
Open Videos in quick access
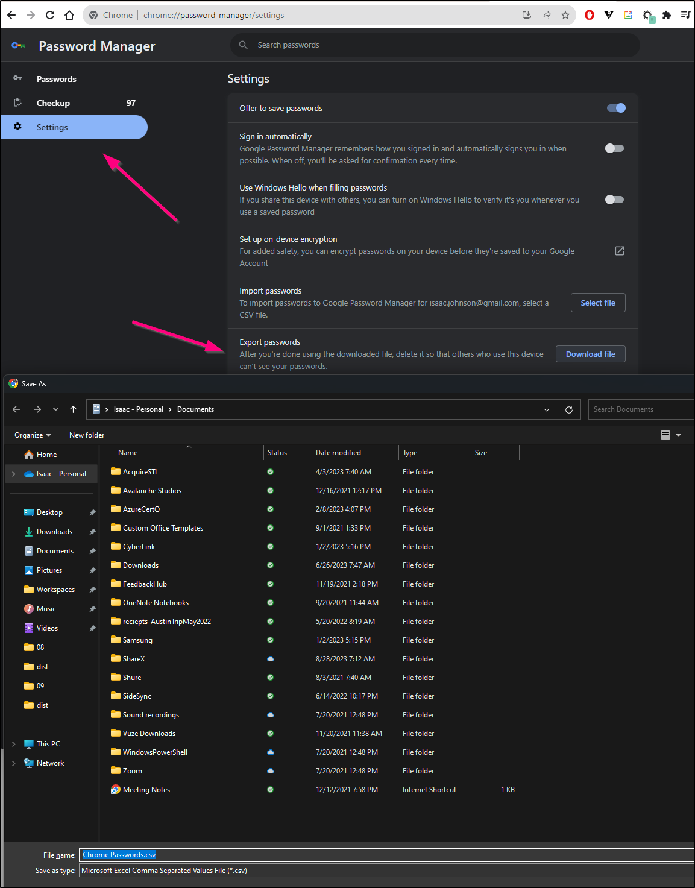(x=47, y=628)
